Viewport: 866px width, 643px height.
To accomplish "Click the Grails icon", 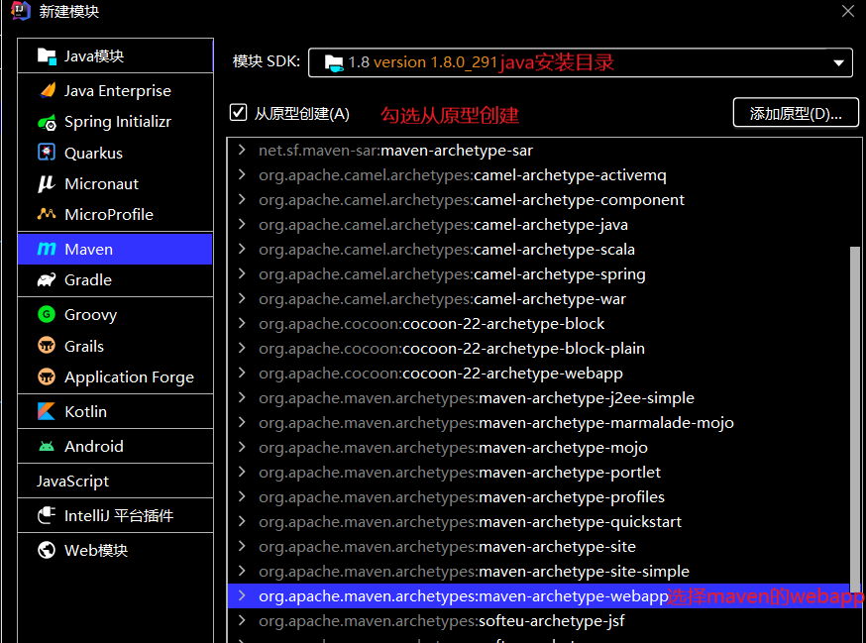I will pos(47,346).
